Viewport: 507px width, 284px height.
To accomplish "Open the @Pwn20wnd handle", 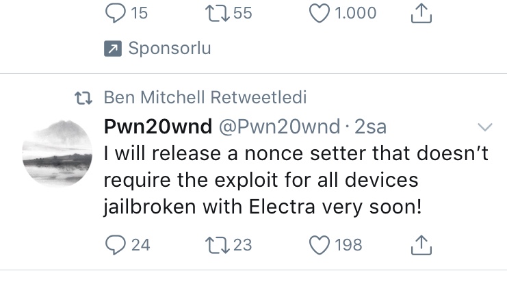I will click(x=278, y=127).
